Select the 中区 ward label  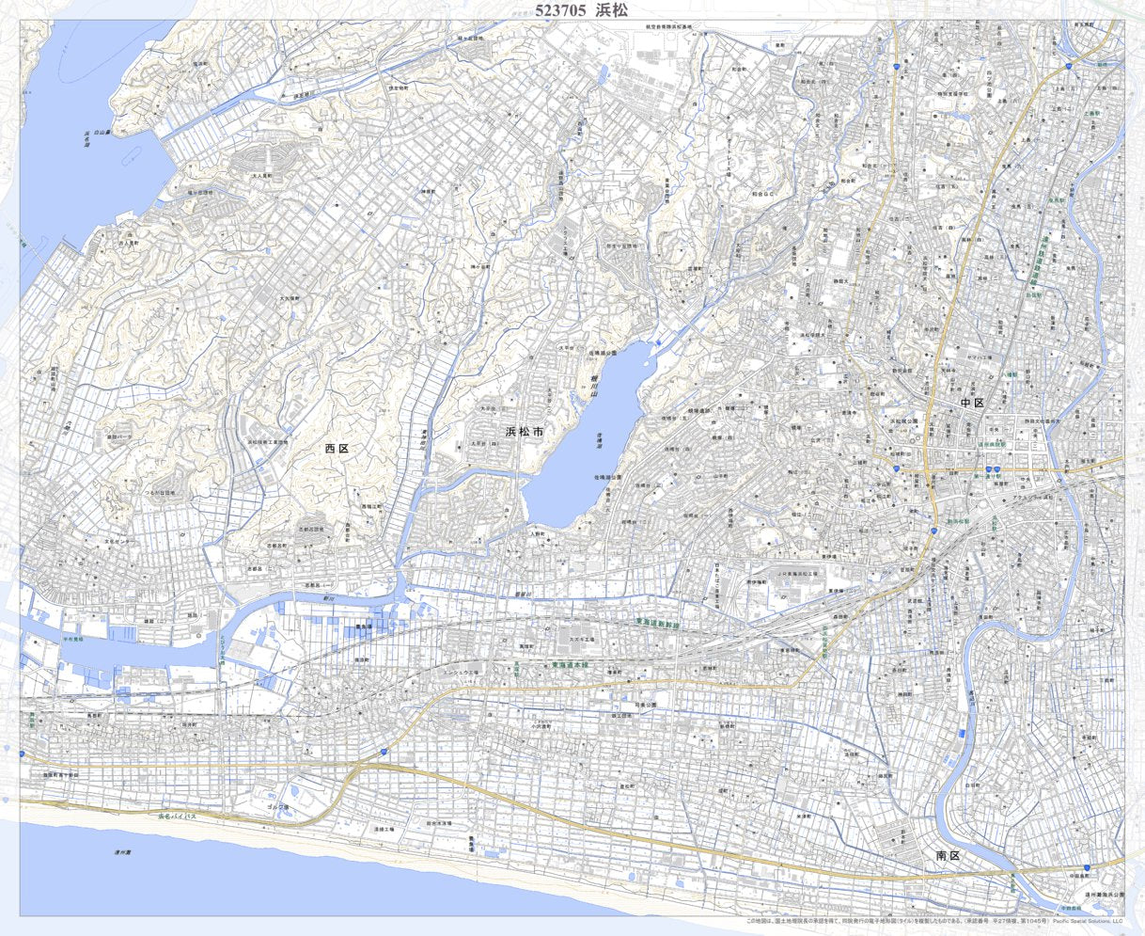click(x=970, y=405)
